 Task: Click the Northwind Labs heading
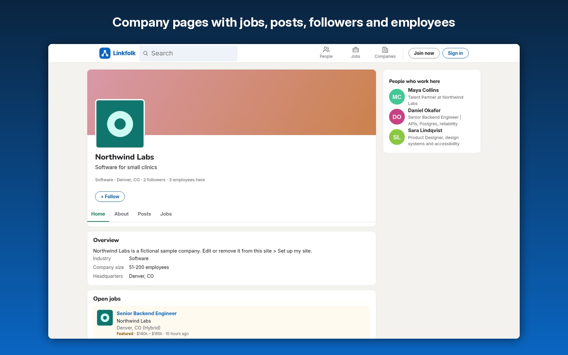point(125,157)
